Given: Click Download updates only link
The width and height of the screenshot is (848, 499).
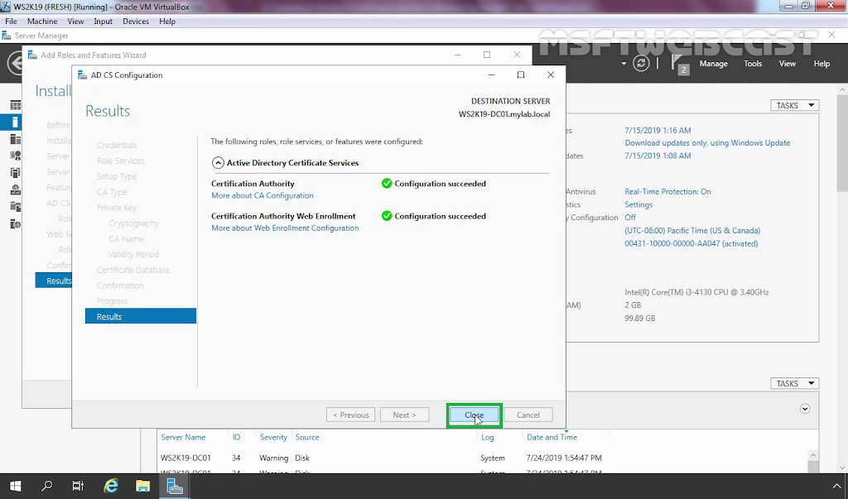Looking at the screenshot, I should pos(707,142).
